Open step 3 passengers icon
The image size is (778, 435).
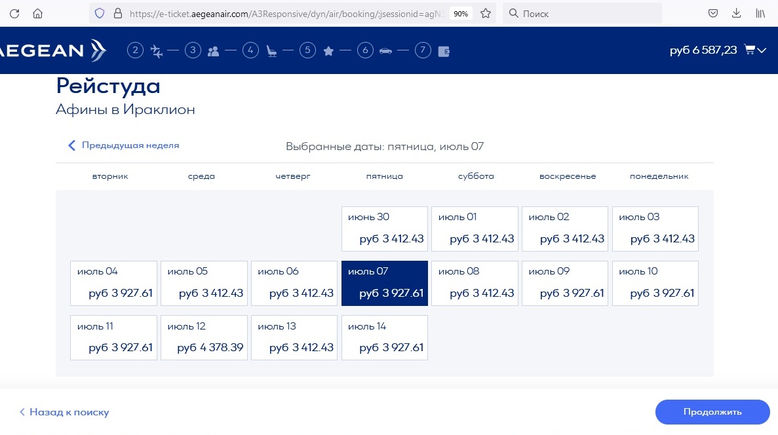[213, 50]
